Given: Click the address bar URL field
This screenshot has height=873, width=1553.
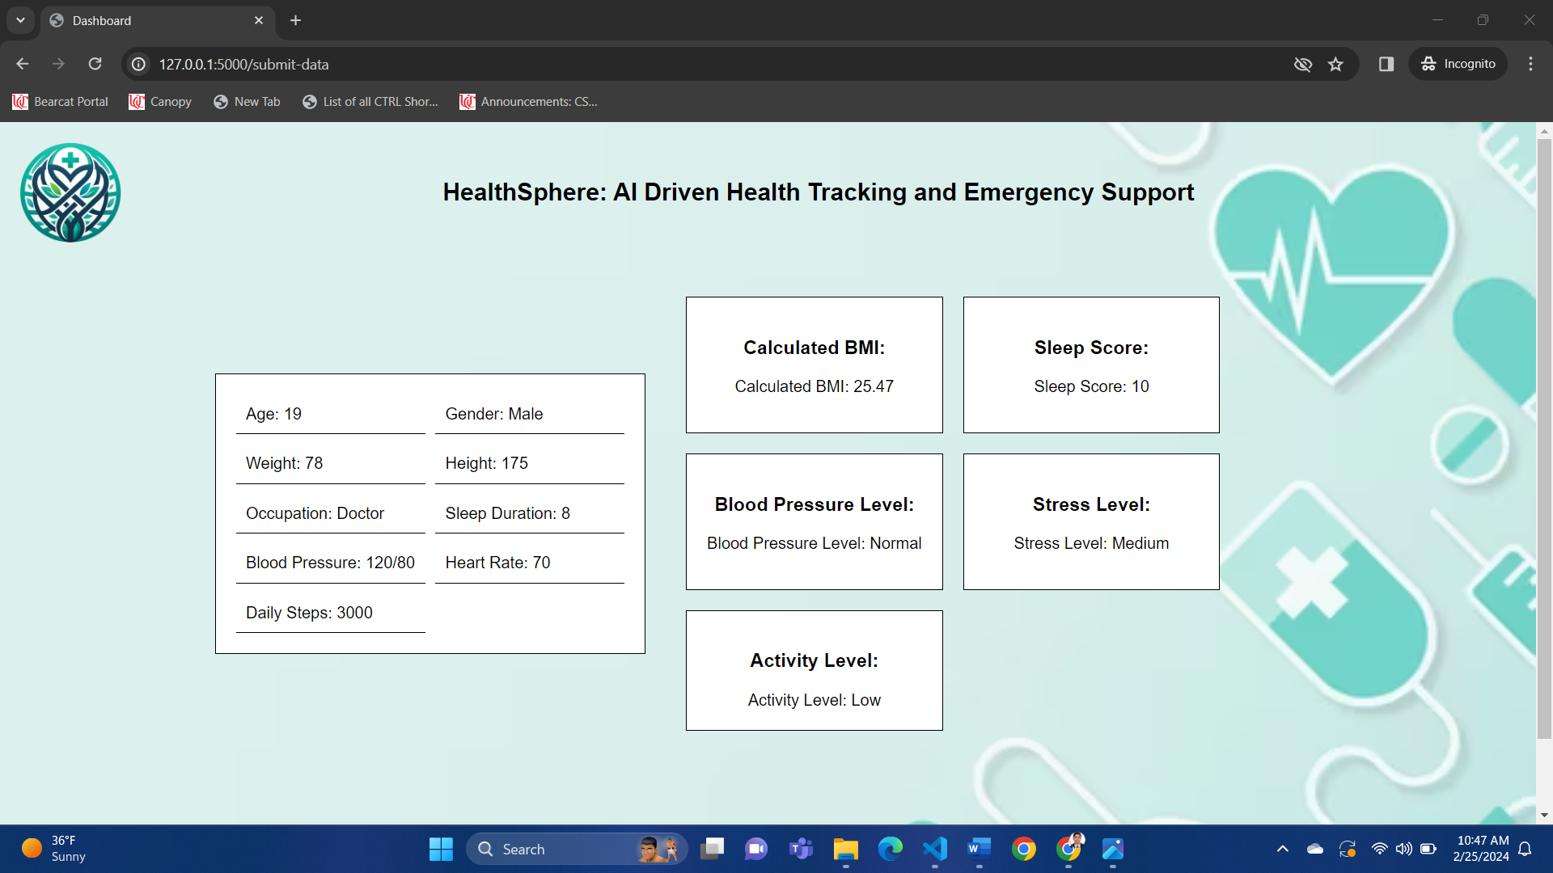Looking at the screenshot, I should (647, 64).
